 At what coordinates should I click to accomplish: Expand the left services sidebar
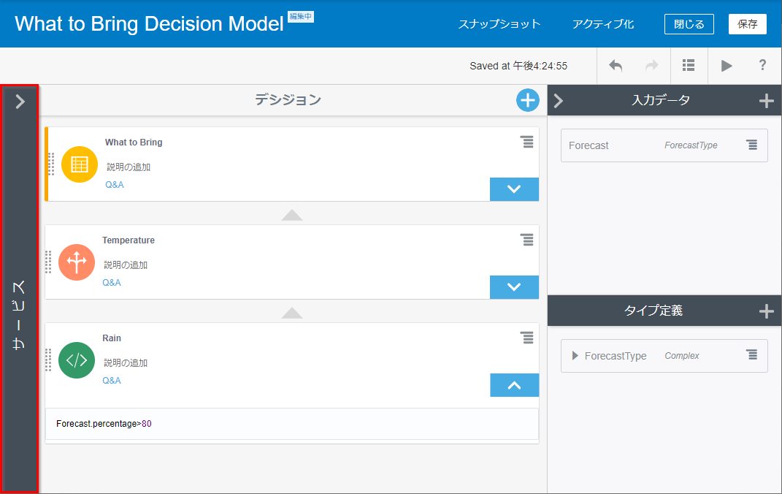[x=20, y=102]
